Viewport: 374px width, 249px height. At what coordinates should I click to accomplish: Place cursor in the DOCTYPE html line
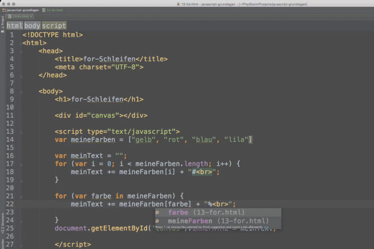52,35
